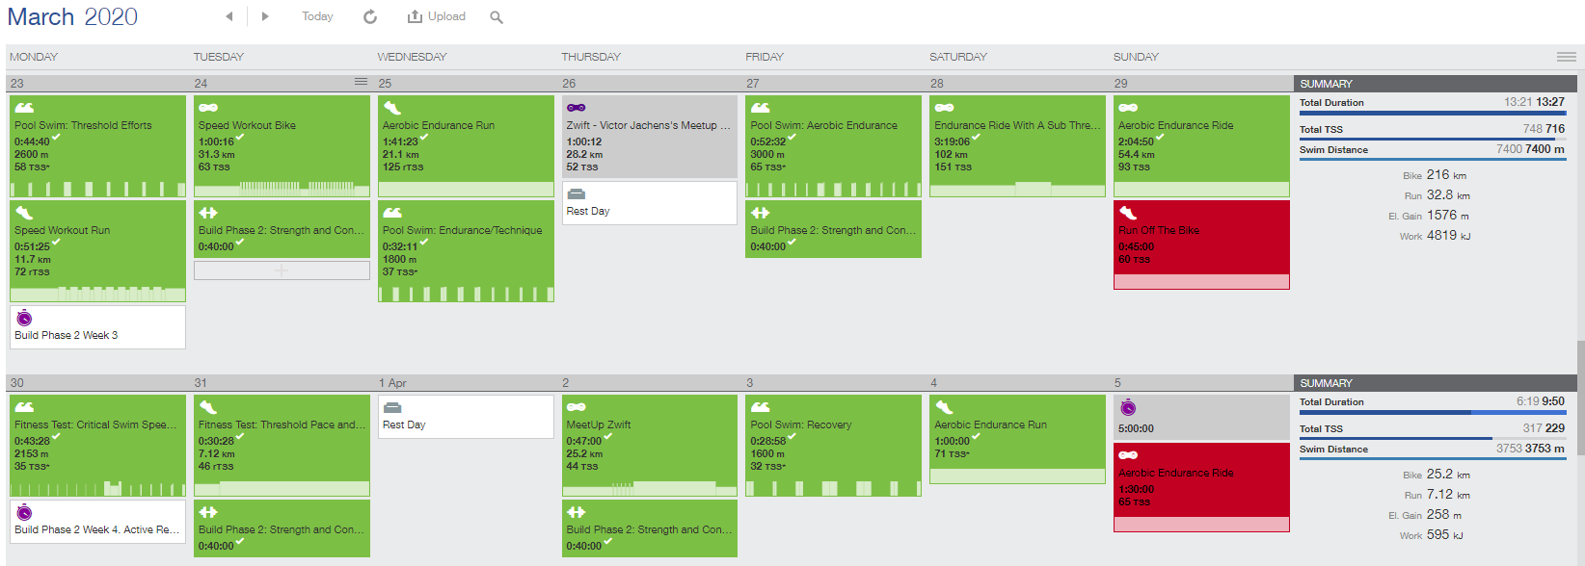1585x566 pixels.
Task: Open Pool Swim: Endurance/Technique workout
Action: 466,250
